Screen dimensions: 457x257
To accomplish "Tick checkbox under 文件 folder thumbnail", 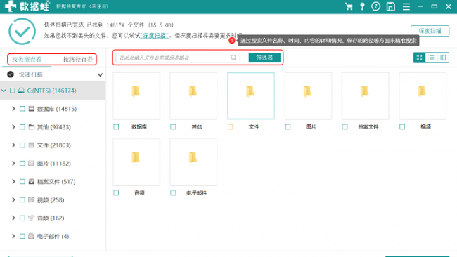I will (x=231, y=126).
